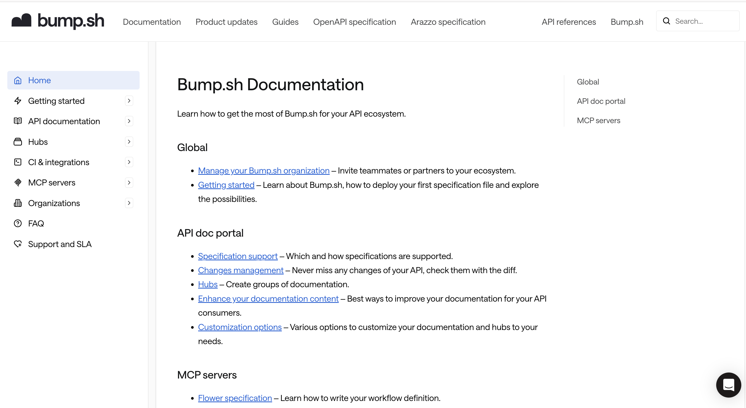Open the Specification support link

238,256
